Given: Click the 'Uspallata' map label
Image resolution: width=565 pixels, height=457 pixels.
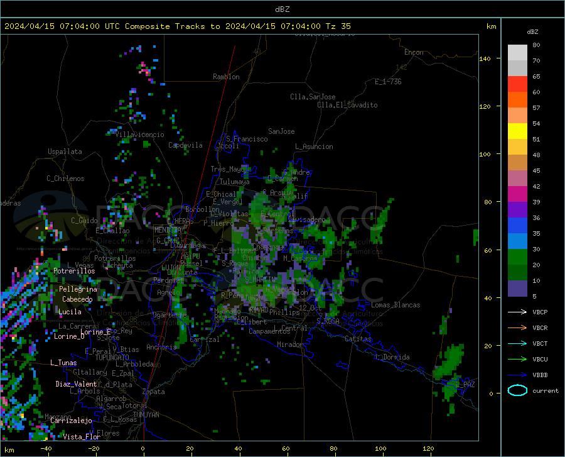Looking at the screenshot, I should (x=65, y=151).
